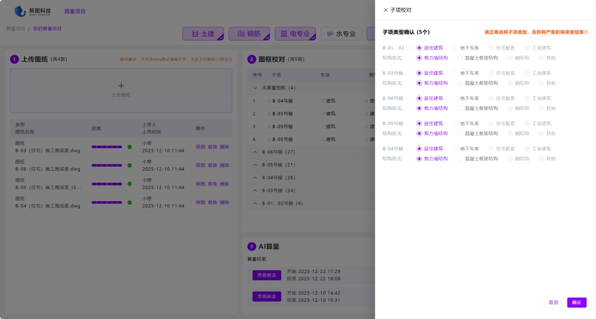Expand the B-03号楼 (24) group

point(256,190)
